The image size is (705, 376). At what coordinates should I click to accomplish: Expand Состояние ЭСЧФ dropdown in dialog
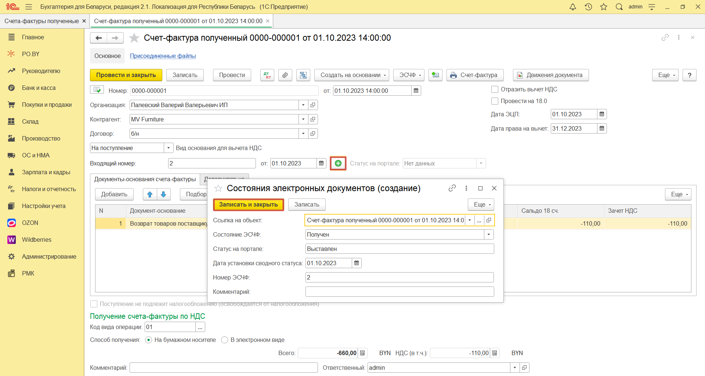(x=489, y=234)
